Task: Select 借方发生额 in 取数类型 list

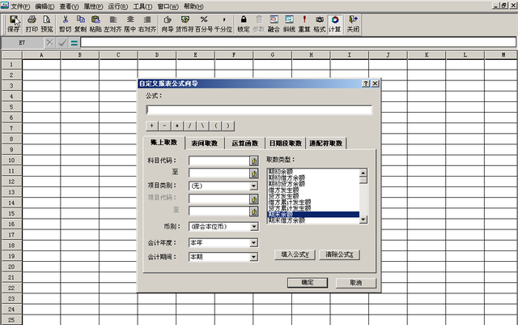Action: pos(284,190)
